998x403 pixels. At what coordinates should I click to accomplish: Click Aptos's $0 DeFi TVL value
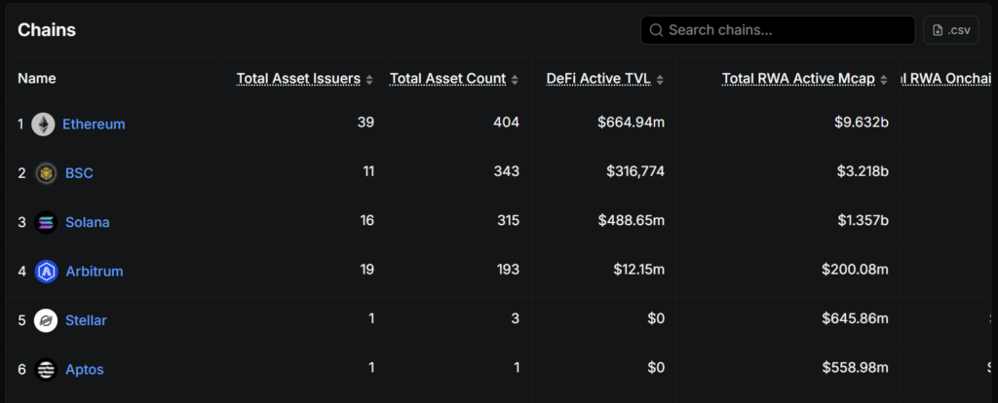656,367
